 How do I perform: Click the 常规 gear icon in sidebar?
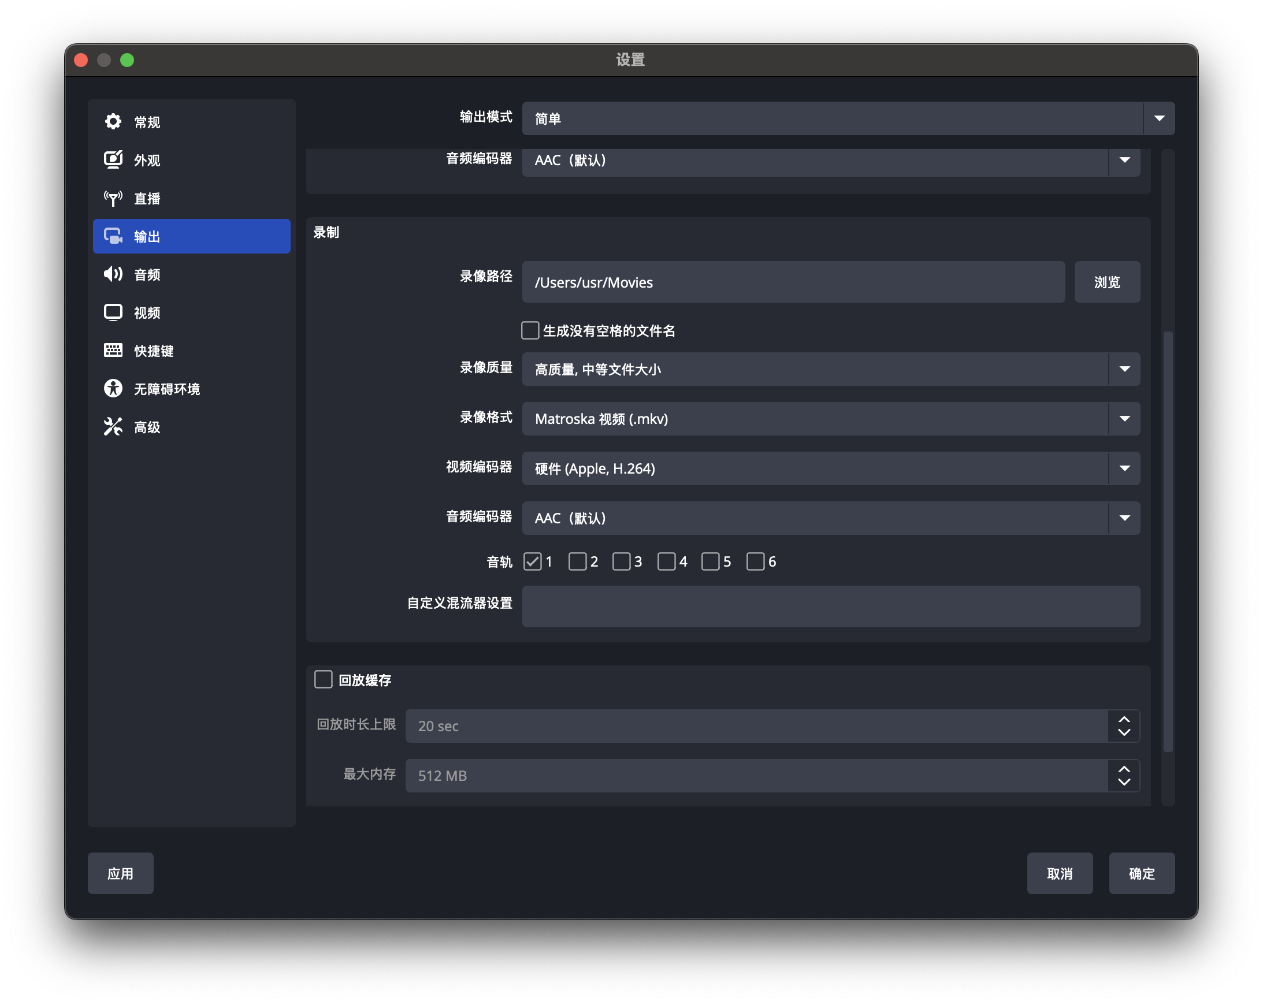point(113,122)
